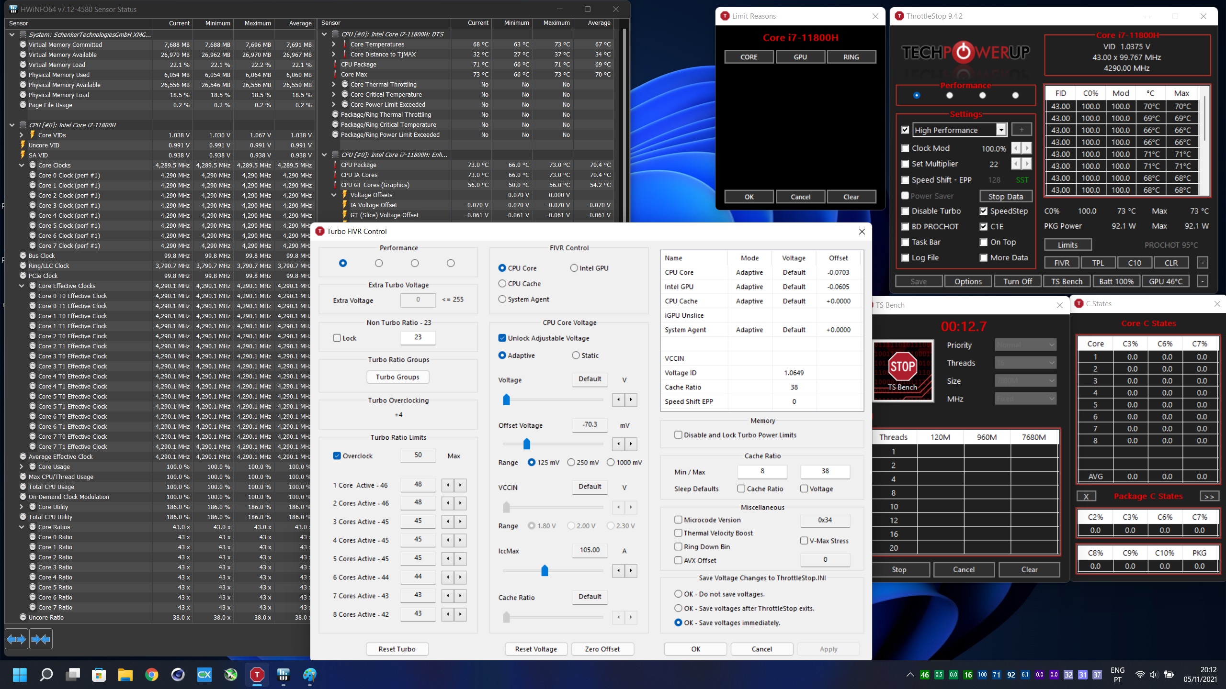1226x689 pixels.
Task: Collapse the Core Effective Clocks tree
Action: pyautogui.click(x=22, y=286)
